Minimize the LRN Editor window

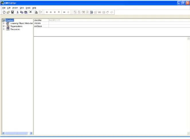tap(179, 3)
